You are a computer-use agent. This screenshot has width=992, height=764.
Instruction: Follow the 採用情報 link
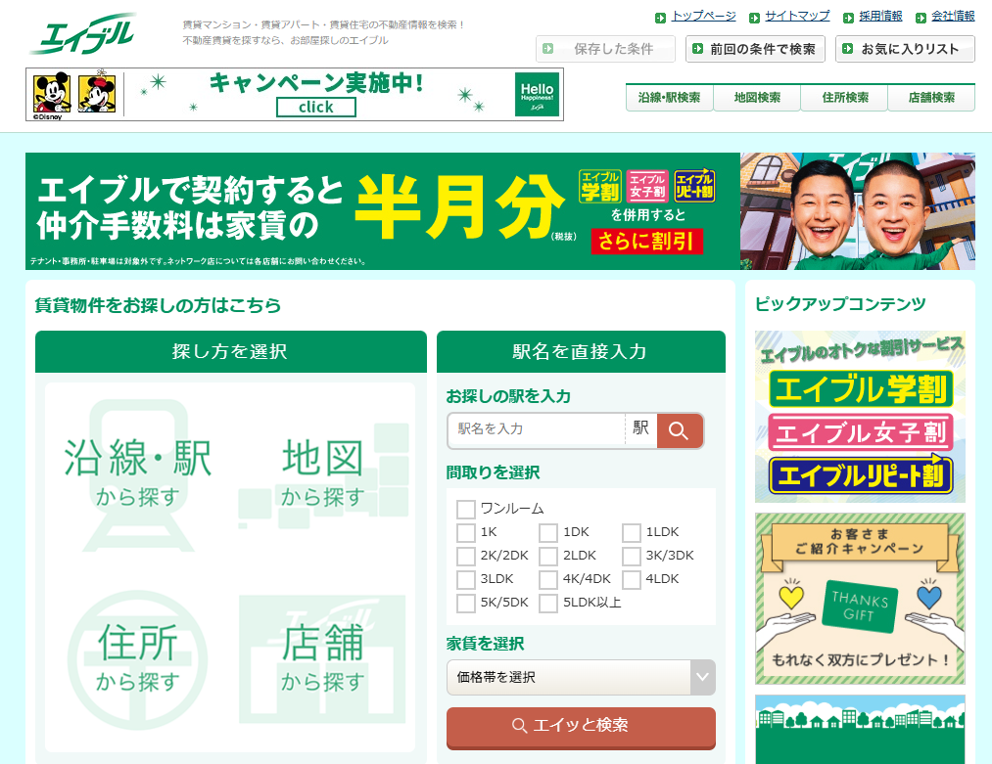point(880,16)
